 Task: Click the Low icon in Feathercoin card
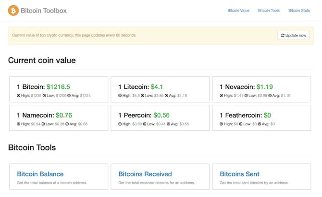tap(241, 124)
